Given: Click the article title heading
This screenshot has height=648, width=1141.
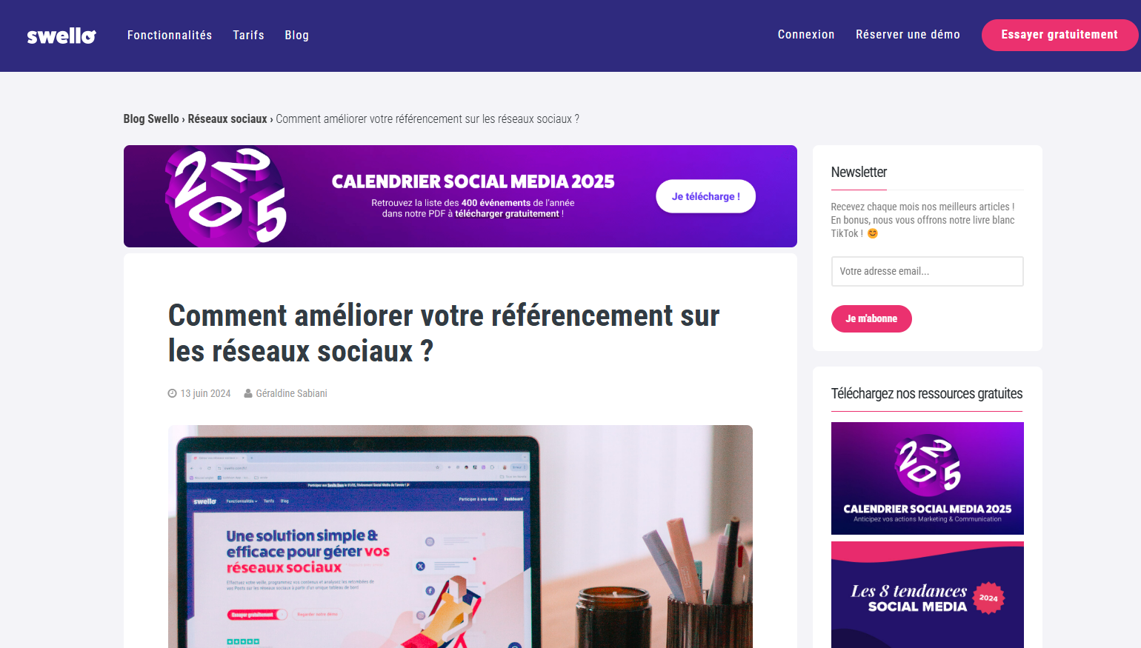Looking at the screenshot, I should coord(444,333).
